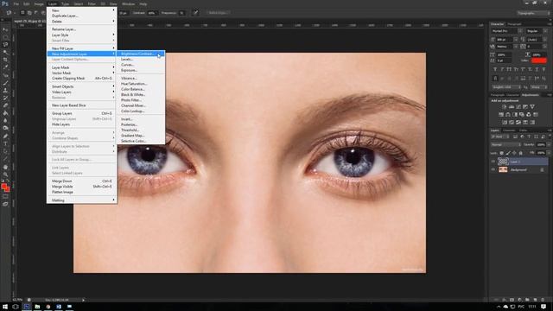Select the Crop tool
Image resolution: width=553 pixels, height=311 pixels.
(x=5, y=60)
